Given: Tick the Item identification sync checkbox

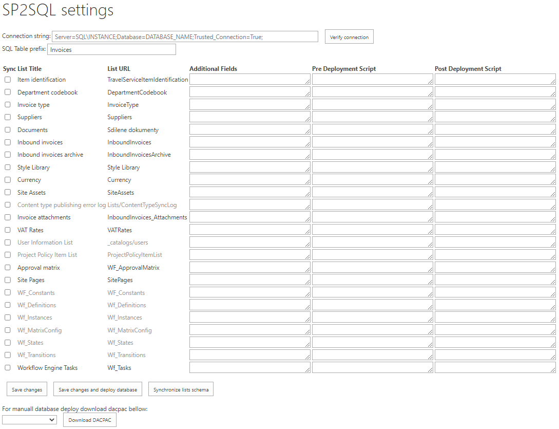Looking at the screenshot, I should coord(8,80).
